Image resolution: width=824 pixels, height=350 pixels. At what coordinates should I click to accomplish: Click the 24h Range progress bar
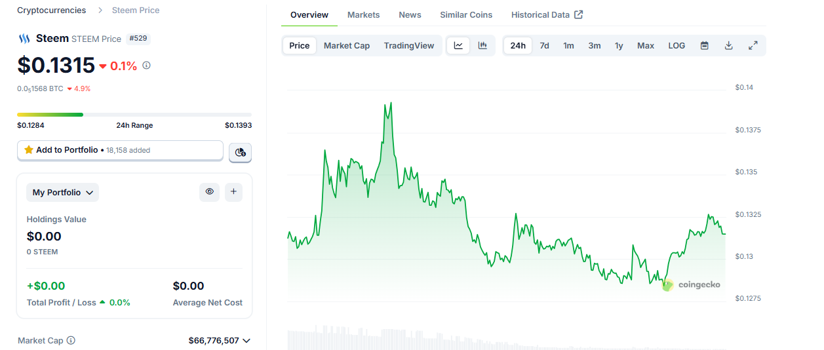pos(134,115)
